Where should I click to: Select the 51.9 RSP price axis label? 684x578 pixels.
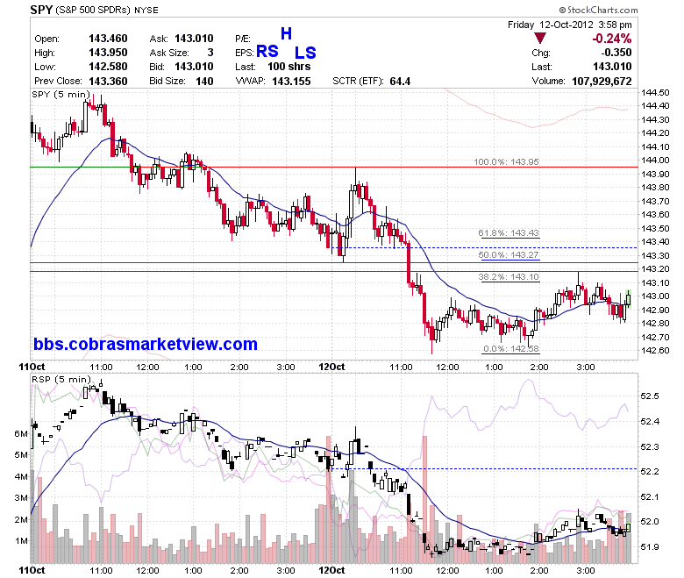[x=650, y=547]
